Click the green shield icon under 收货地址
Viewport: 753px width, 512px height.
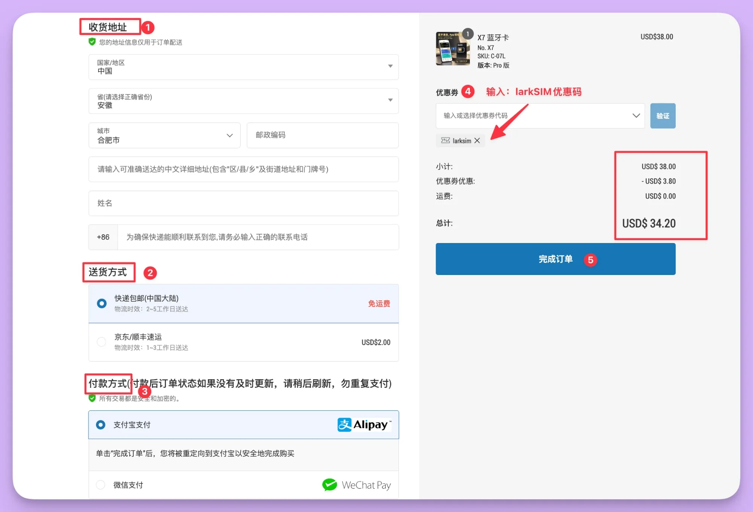92,42
